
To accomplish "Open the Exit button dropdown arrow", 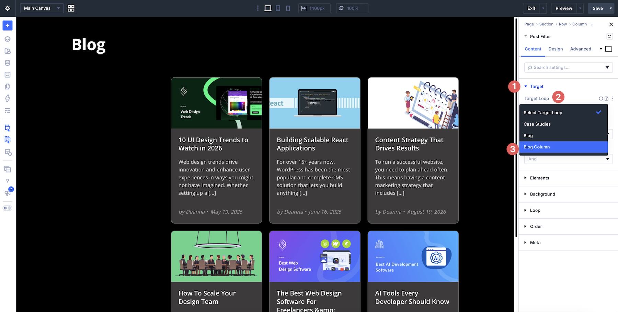I will [x=543, y=8].
